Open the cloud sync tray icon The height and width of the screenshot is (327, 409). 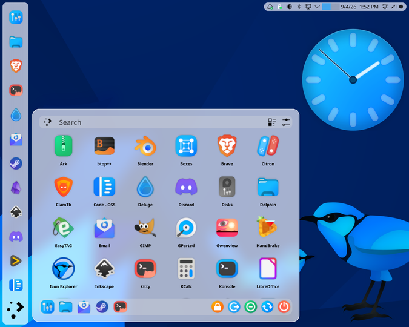coord(270,7)
